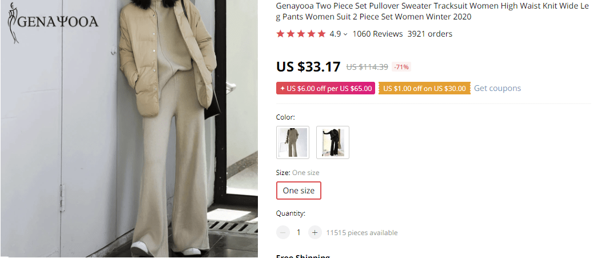Click the US $33.17 current price
593x258 pixels.
(x=308, y=67)
